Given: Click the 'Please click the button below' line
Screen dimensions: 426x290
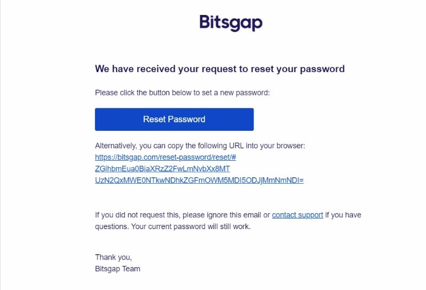Looking at the screenshot, I should click(x=183, y=92).
